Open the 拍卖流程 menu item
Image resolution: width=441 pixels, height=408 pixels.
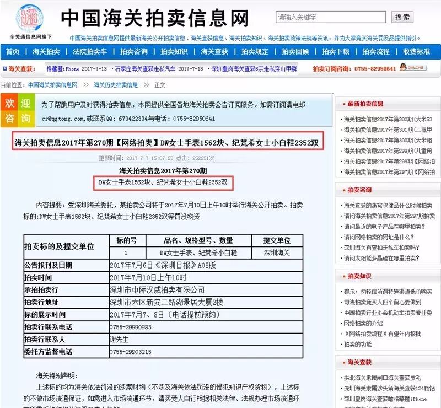[x=376, y=51]
